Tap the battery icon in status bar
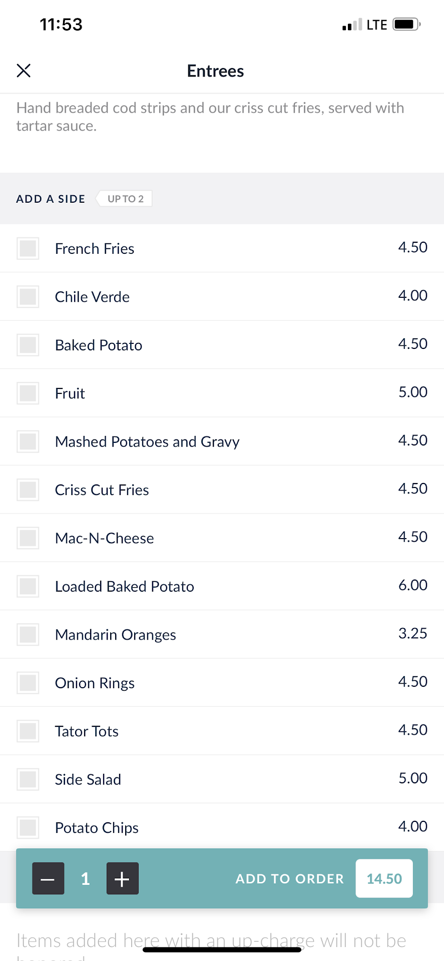444x961 pixels. 406,24
